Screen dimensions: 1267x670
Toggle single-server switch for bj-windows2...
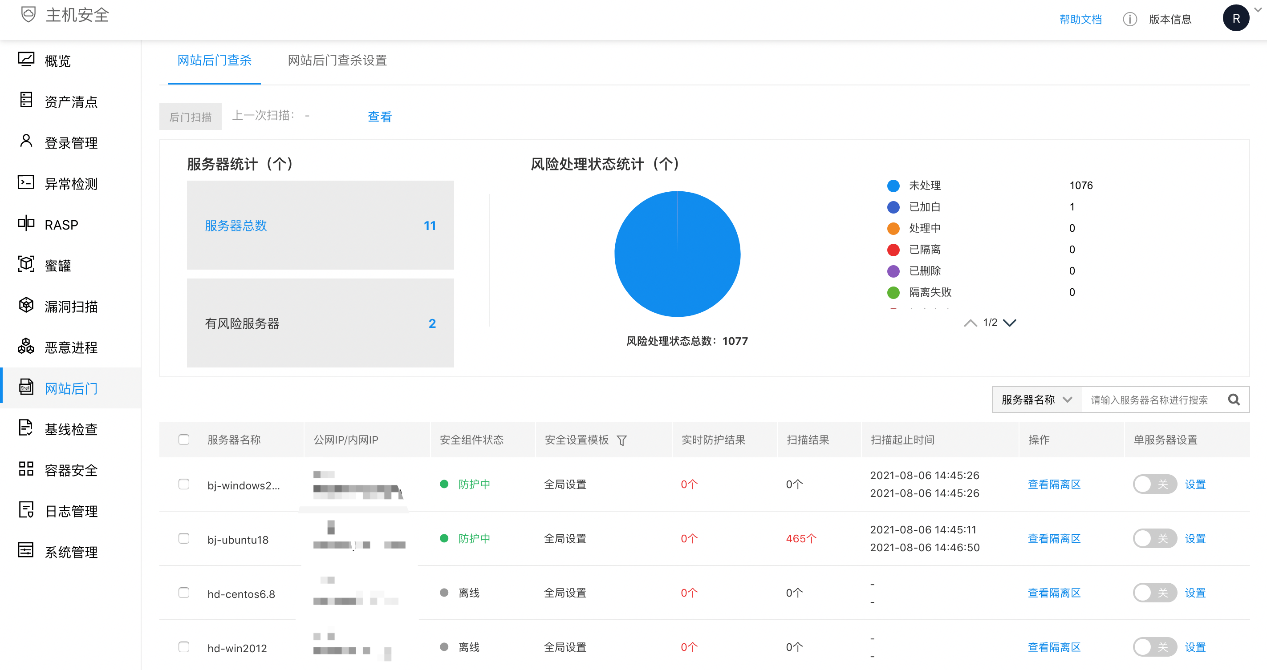coord(1155,484)
